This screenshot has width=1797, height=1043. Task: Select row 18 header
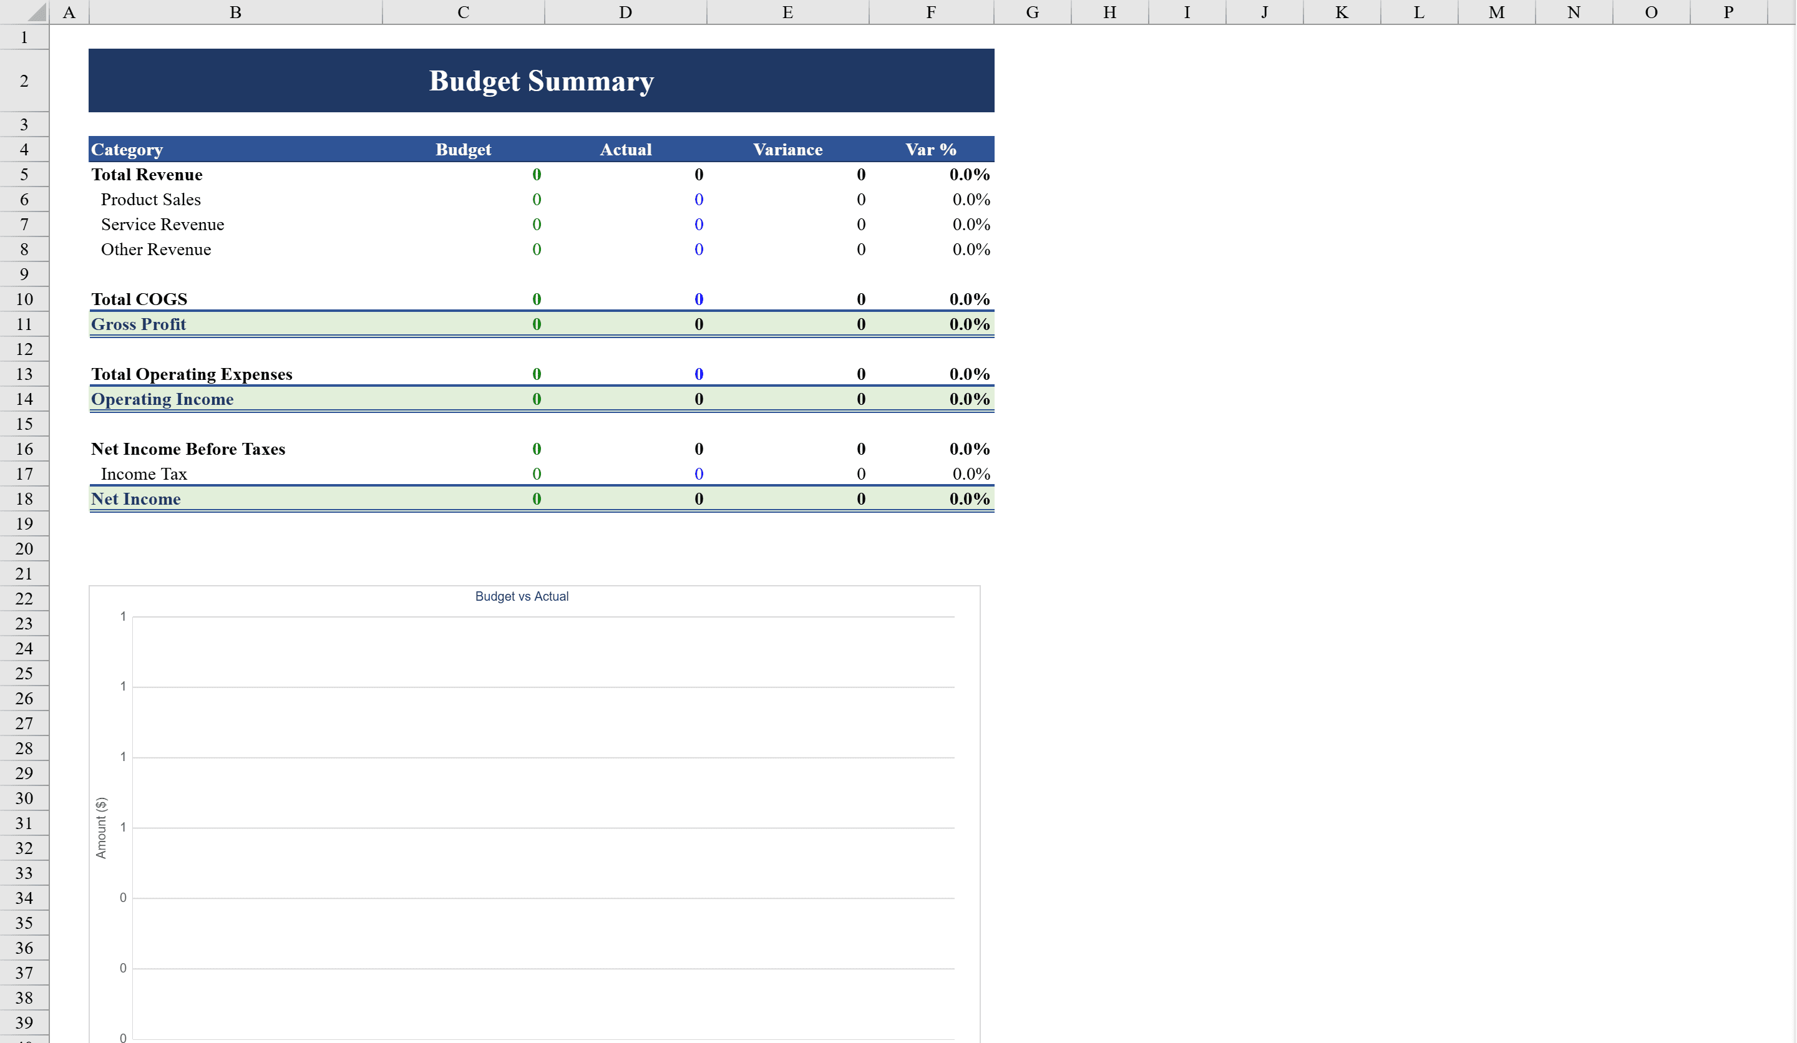point(24,498)
